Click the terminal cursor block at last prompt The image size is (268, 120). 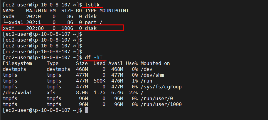(x=86, y=110)
